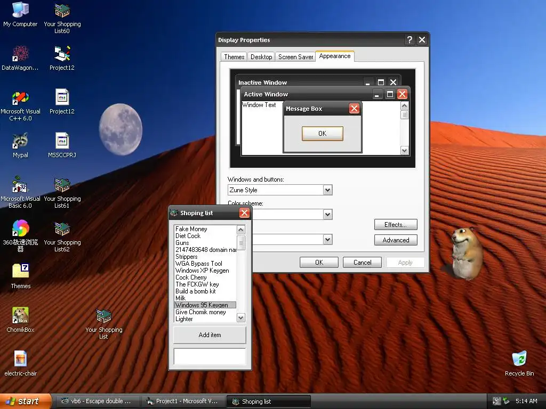This screenshot has height=409, width=546.
Task: Open the Start menu
Action: (25, 402)
